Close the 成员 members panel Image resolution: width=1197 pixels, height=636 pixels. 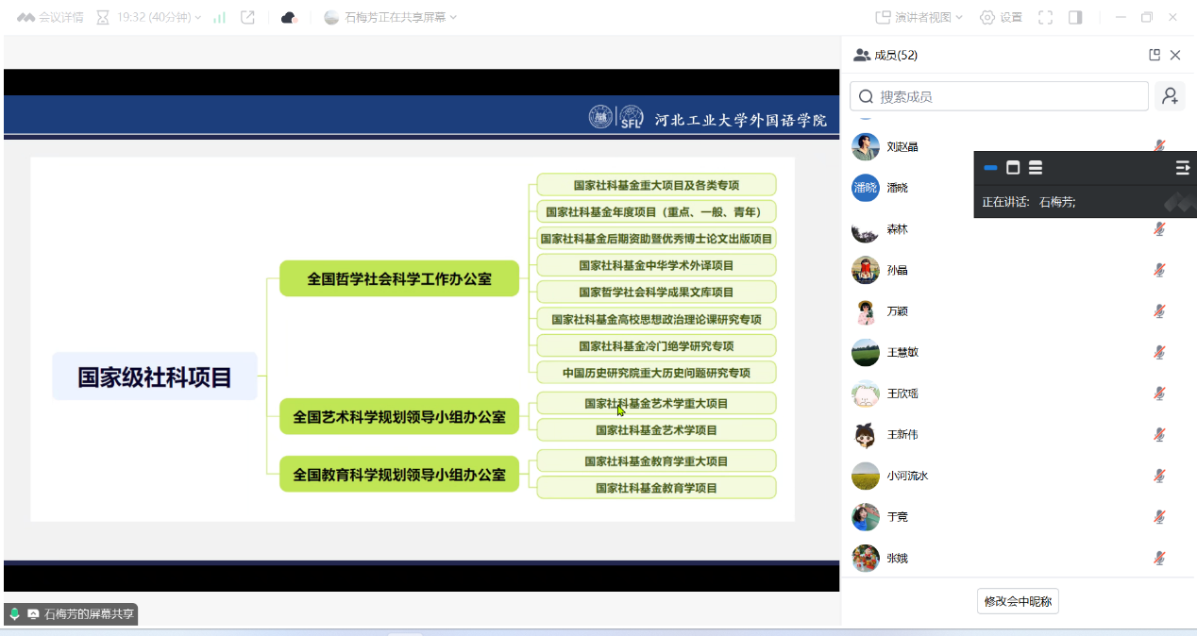[1175, 55]
